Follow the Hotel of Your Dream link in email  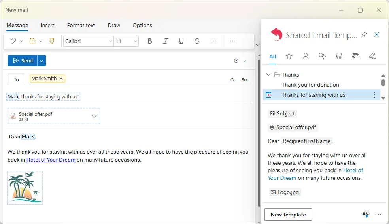tap(51, 160)
